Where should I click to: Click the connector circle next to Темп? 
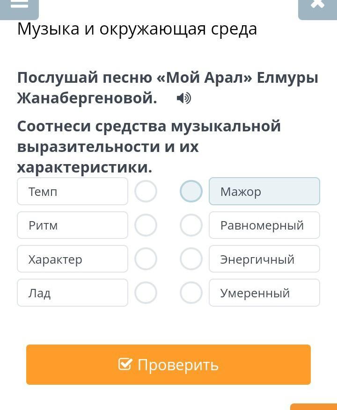point(146,191)
